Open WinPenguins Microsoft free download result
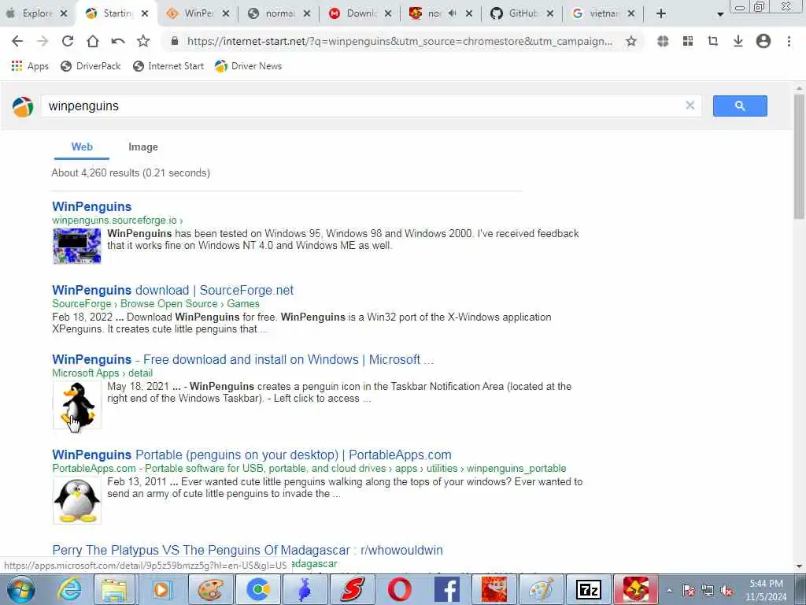The height and width of the screenshot is (605, 806). pos(242,359)
